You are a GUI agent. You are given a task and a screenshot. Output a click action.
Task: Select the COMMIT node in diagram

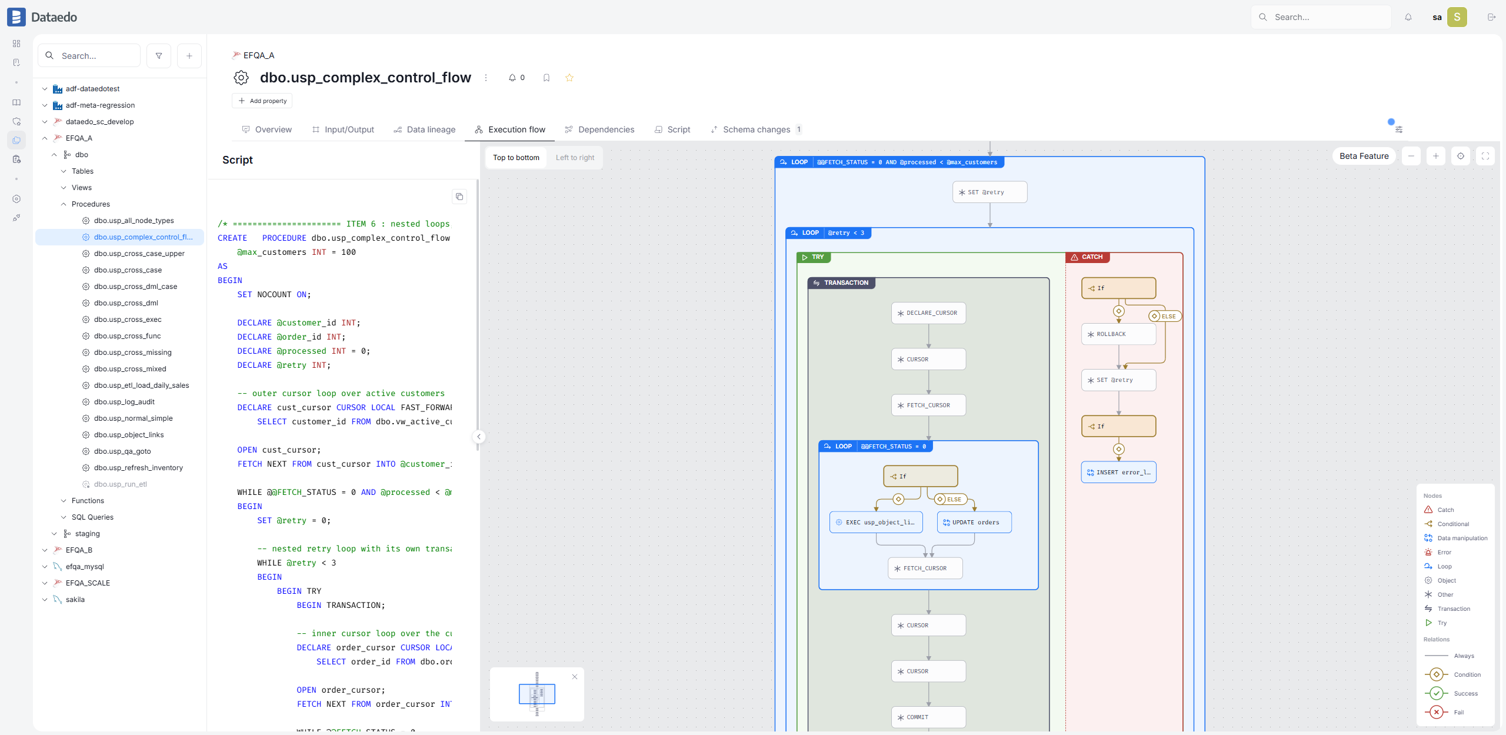928,717
